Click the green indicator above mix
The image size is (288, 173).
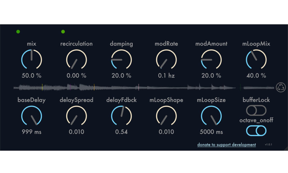18,32
